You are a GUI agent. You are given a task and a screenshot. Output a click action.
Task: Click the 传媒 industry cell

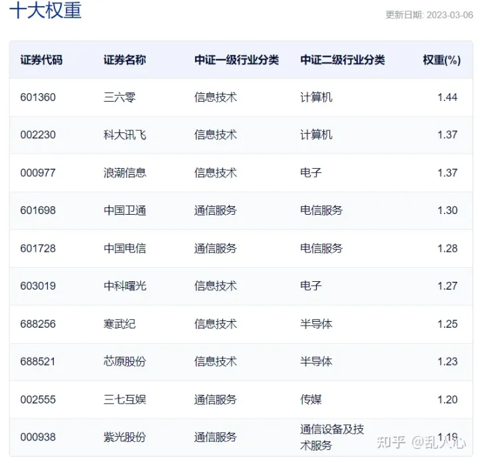point(311,400)
